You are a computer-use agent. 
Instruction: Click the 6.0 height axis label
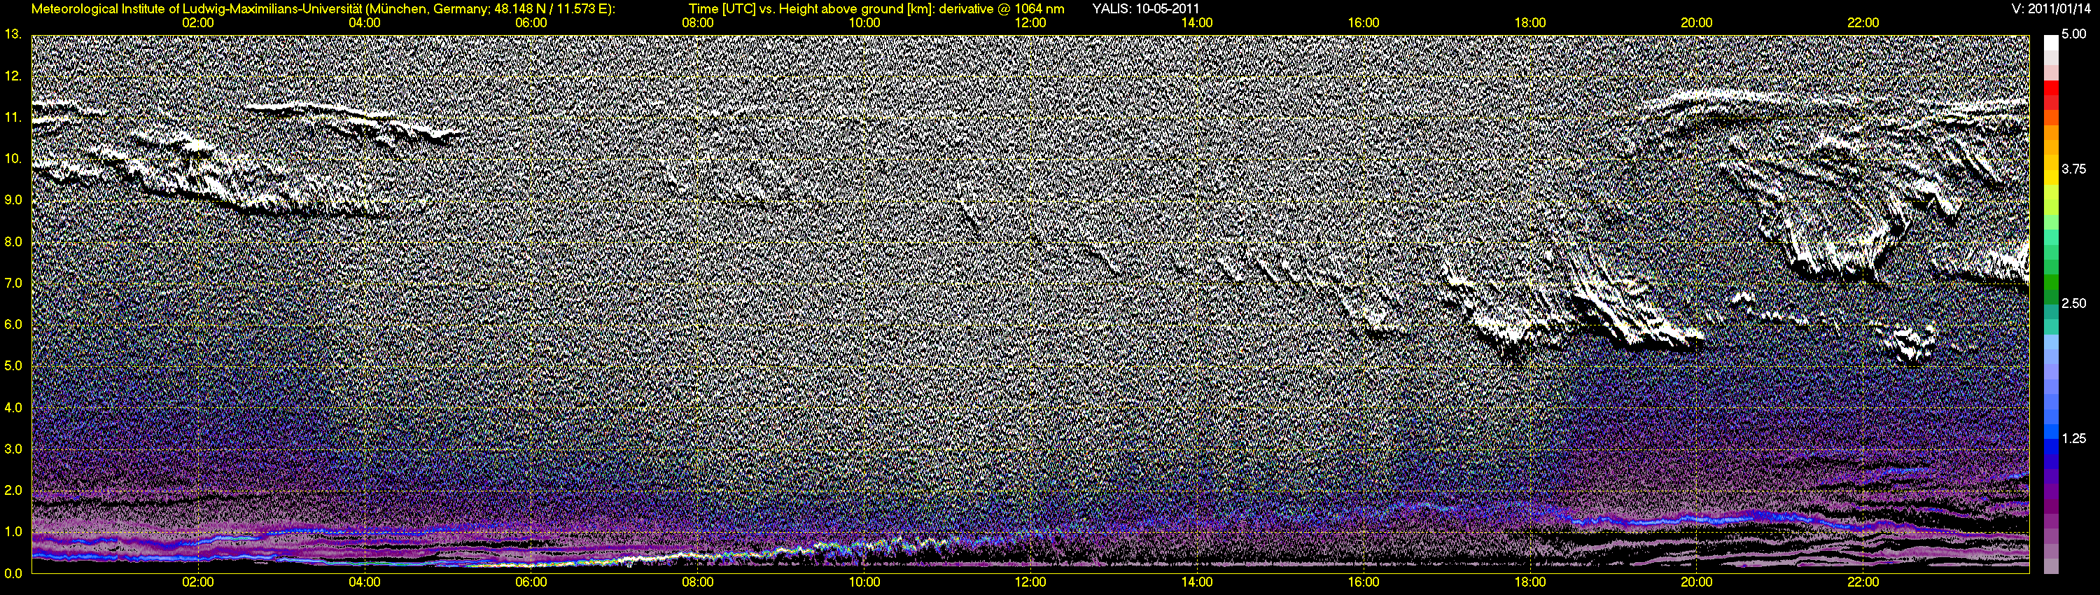point(13,324)
